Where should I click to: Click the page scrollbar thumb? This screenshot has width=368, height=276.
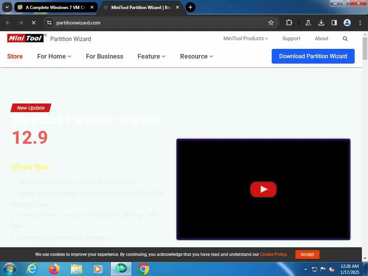click(x=365, y=48)
